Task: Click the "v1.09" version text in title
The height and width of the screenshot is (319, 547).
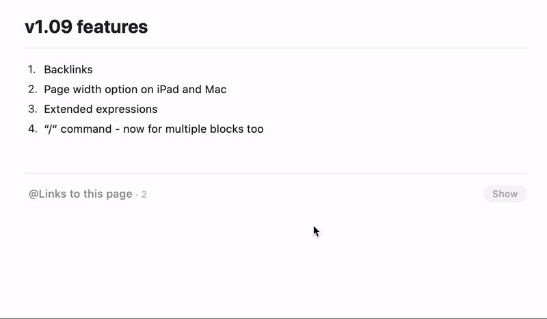Action: point(49,27)
